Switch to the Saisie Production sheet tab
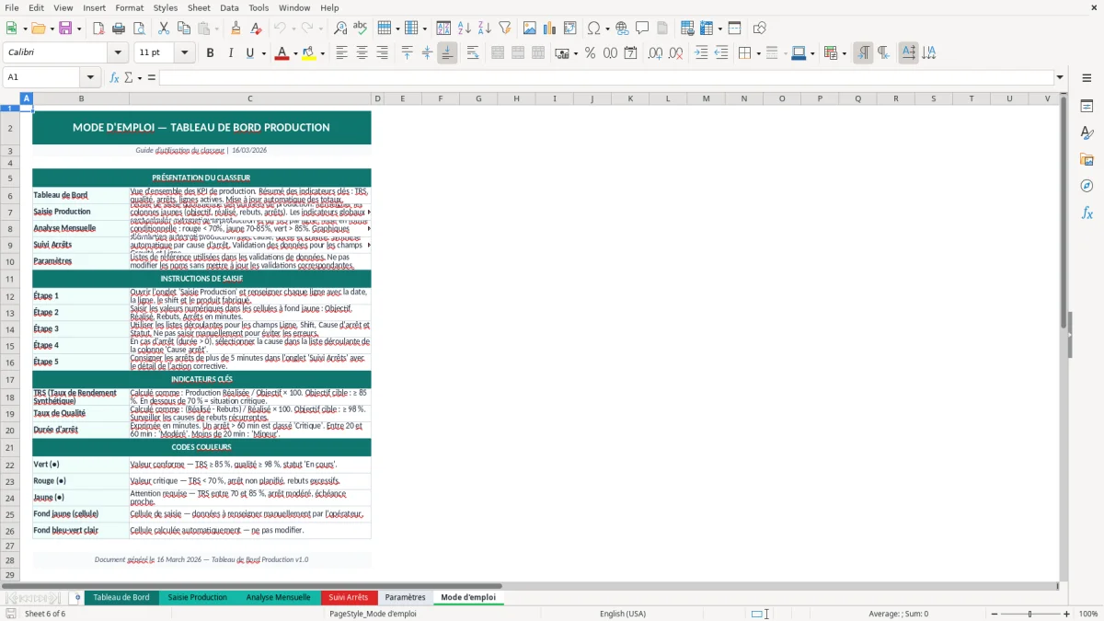Image resolution: width=1104 pixels, height=621 pixels. pos(197,597)
